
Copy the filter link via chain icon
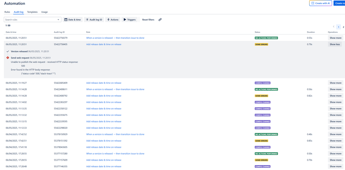coord(160,20)
